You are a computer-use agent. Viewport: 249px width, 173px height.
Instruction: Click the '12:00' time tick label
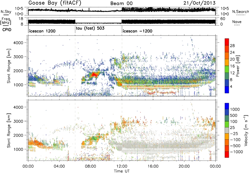[122, 166]
